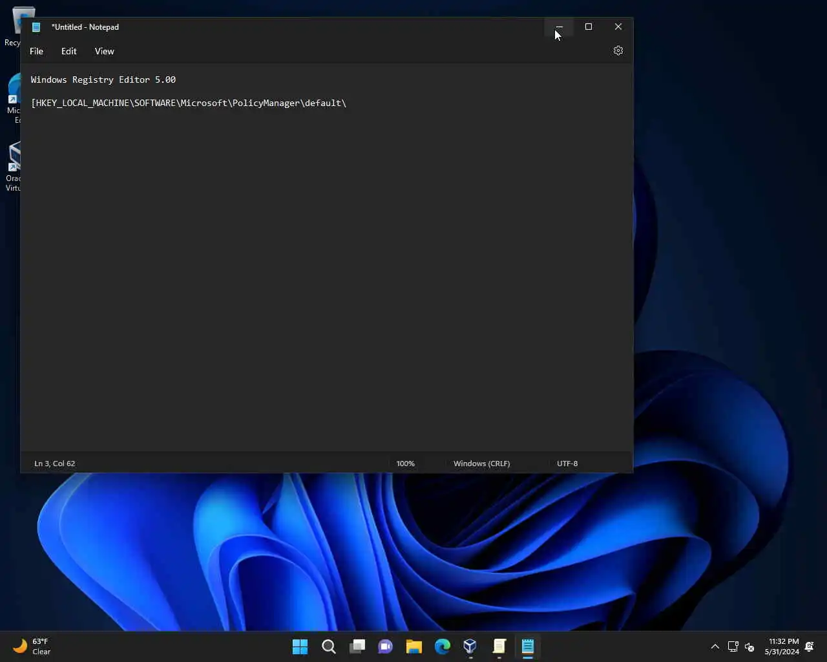Click 'Windows (CRLF)' line ending indicator

pos(481,464)
